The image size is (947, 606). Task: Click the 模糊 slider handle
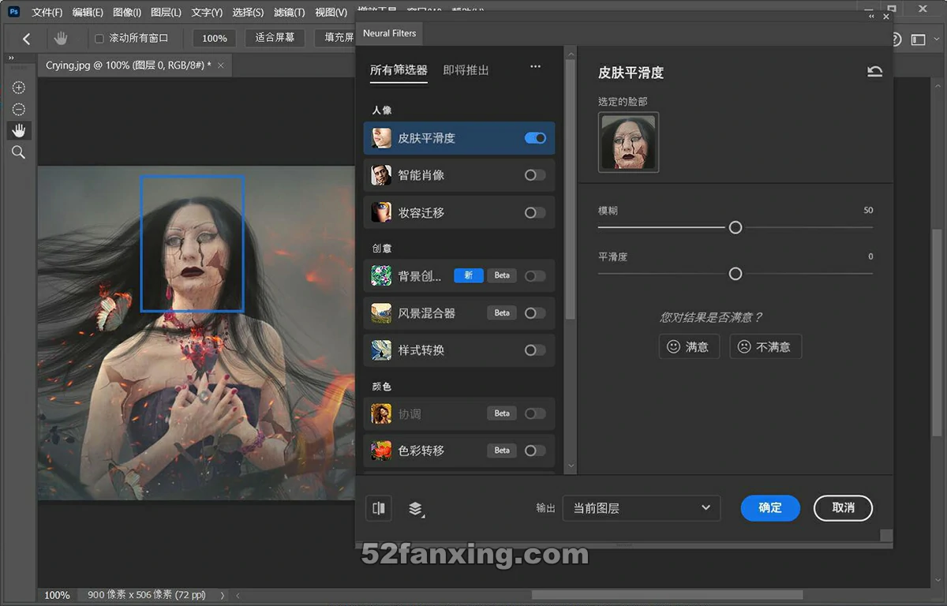tap(736, 227)
